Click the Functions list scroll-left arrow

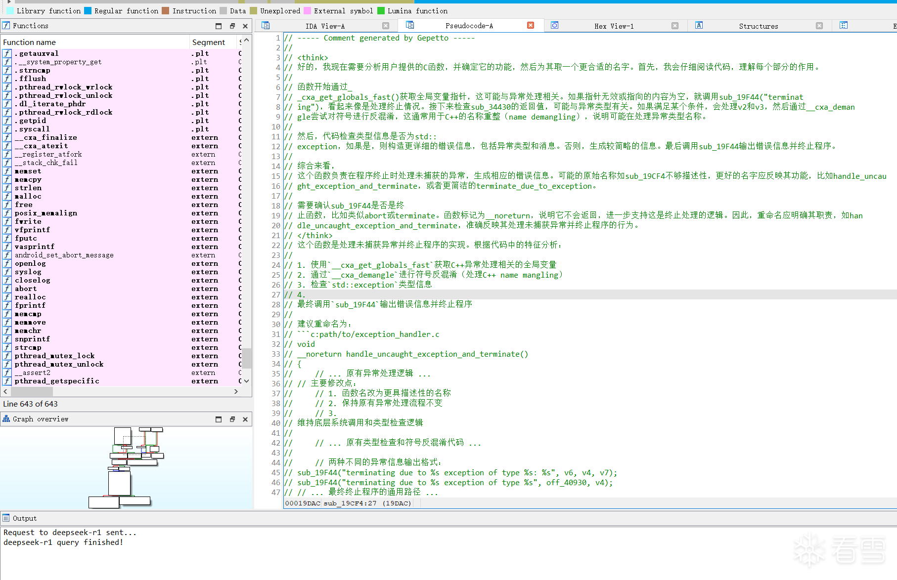coord(5,391)
